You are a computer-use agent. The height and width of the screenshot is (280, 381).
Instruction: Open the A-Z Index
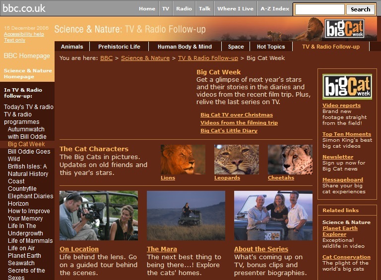pyautogui.click(x=275, y=8)
